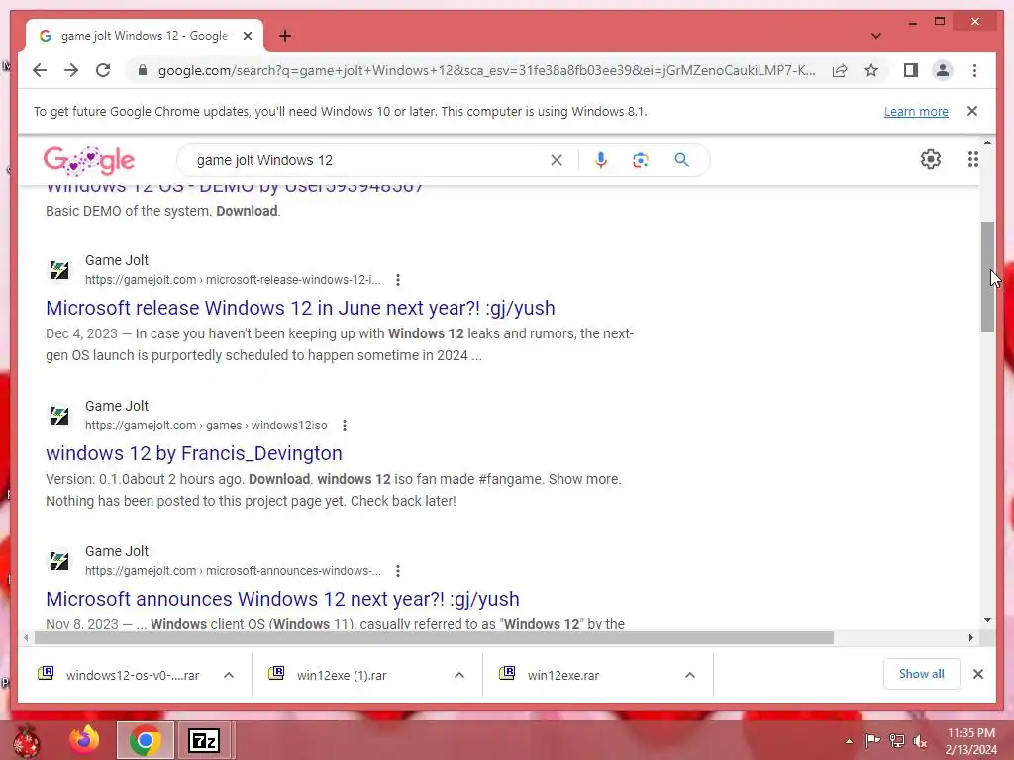The image size is (1014, 760).
Task: Open 'Microsoft release Windows 12 in June' result
Action: (300, 308)
